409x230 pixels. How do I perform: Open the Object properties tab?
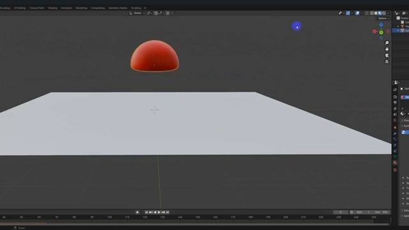click(x=395, y=127)
